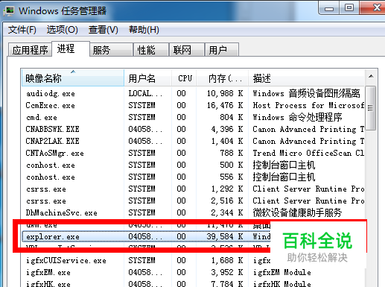
Task: Switch to the 服务 tab
Action: tap(111, 50)
